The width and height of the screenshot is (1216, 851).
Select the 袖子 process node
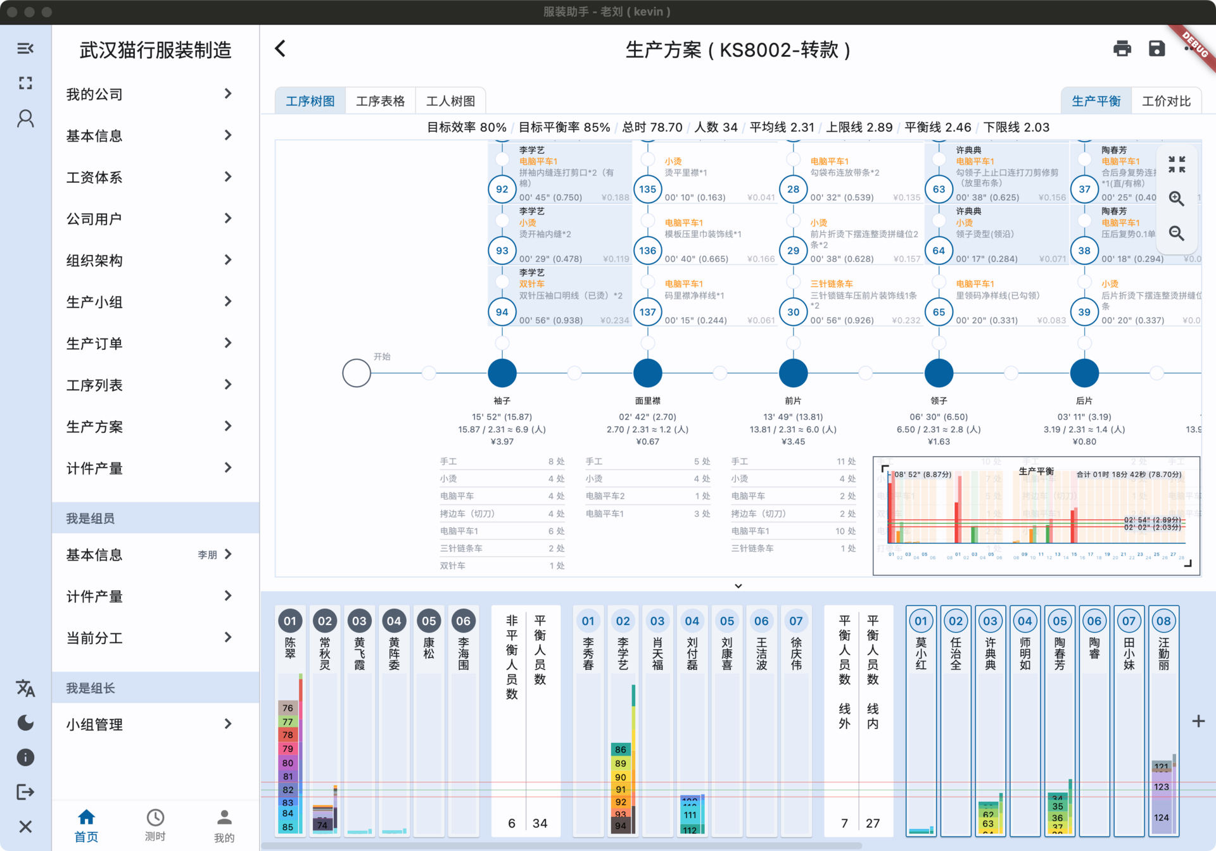(502, 373)
